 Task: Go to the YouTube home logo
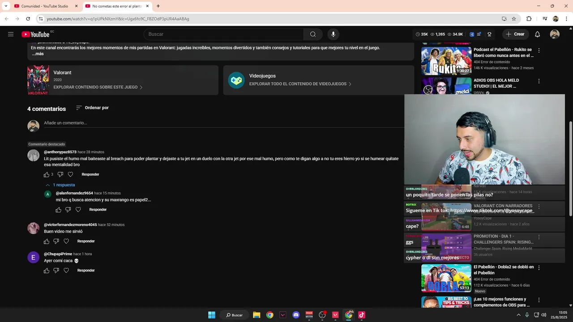(x=35, y=34)
